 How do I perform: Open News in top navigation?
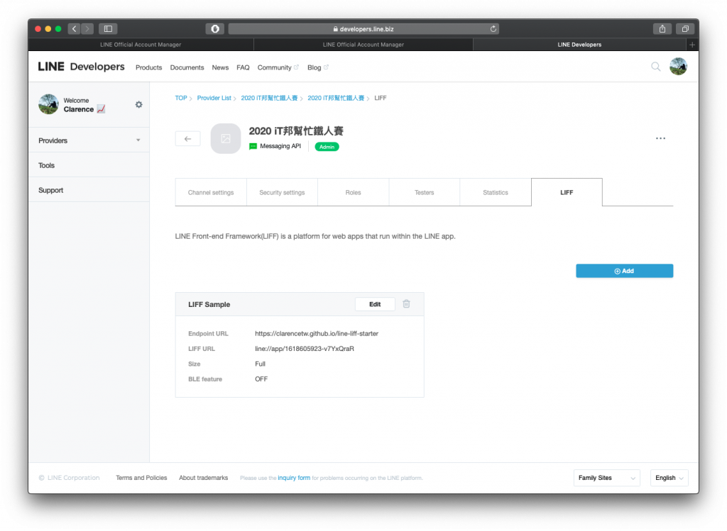point(220,67)
